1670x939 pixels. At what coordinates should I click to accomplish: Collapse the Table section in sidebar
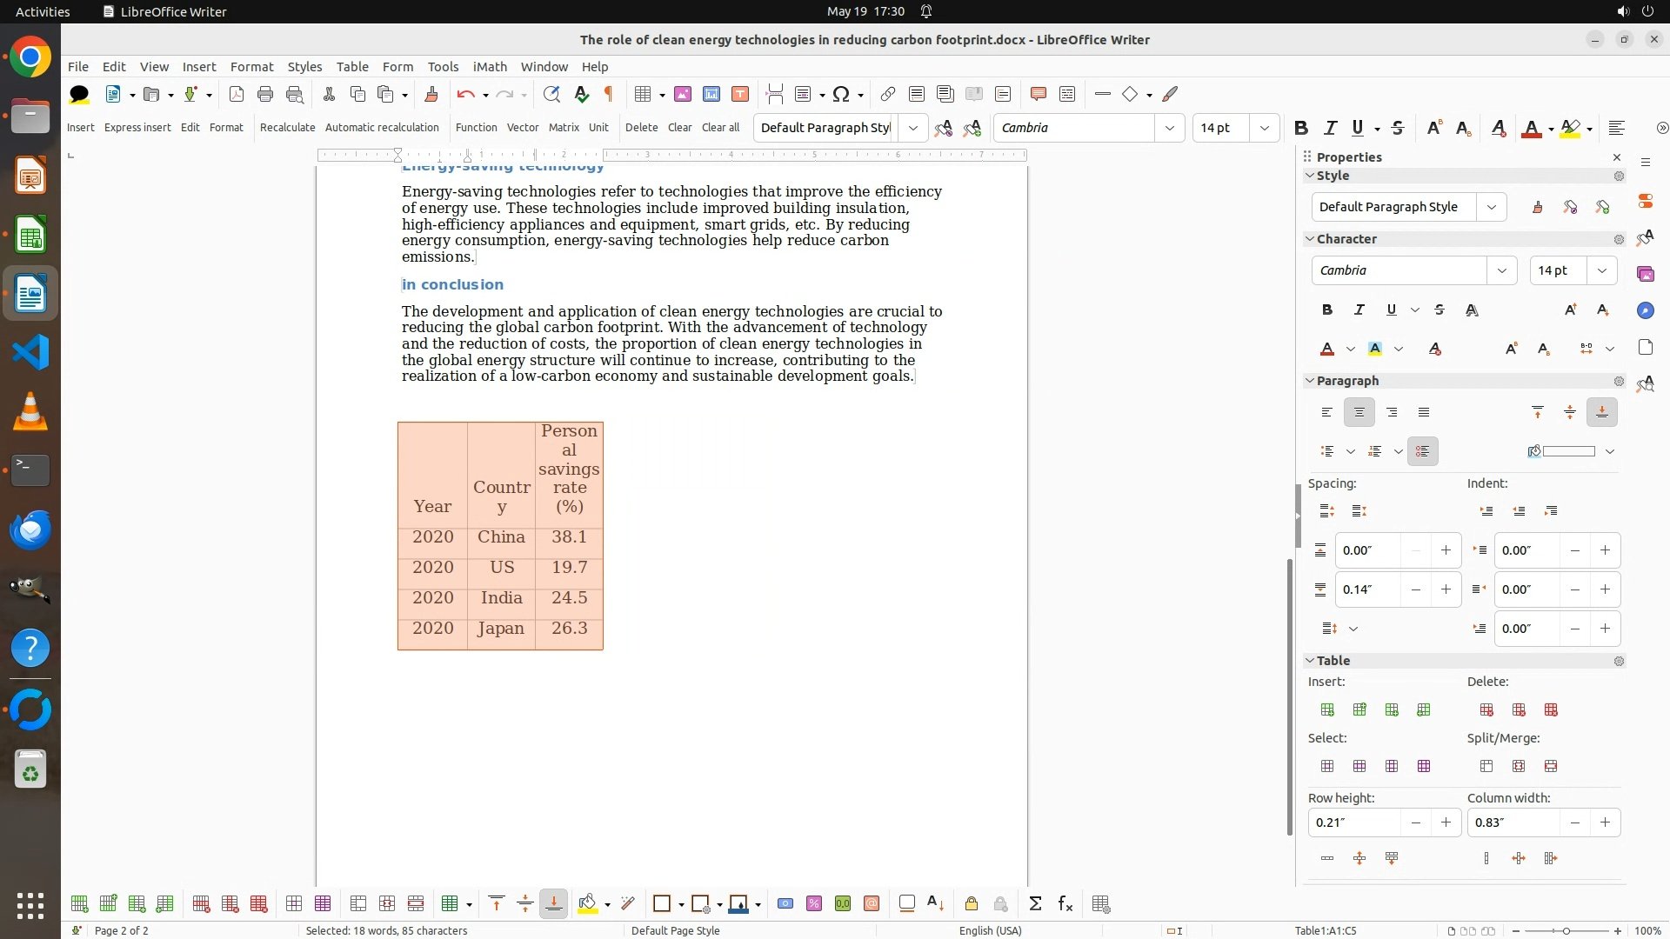[x=1310, y=661]
